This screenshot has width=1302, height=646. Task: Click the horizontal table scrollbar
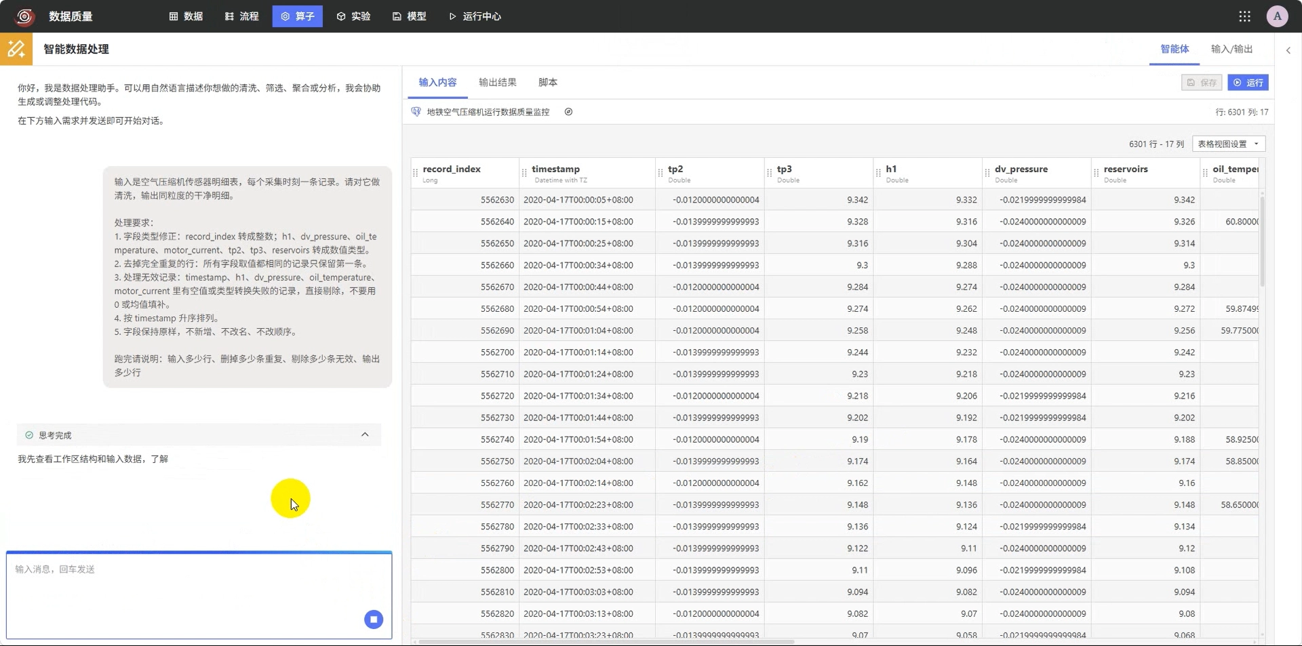pyautogui.click(x=606, y=641)
